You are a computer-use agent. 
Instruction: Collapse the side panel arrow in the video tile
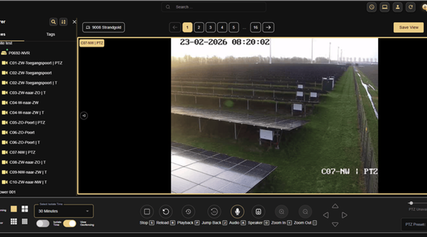(x=84, y=115)
